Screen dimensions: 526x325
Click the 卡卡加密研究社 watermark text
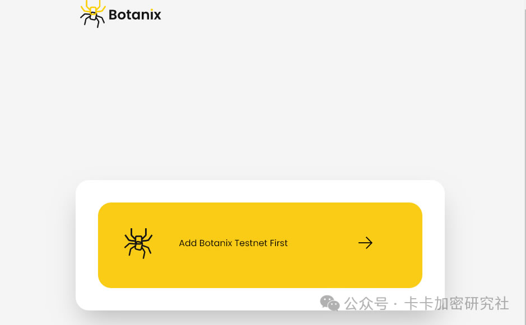[456, 304]
